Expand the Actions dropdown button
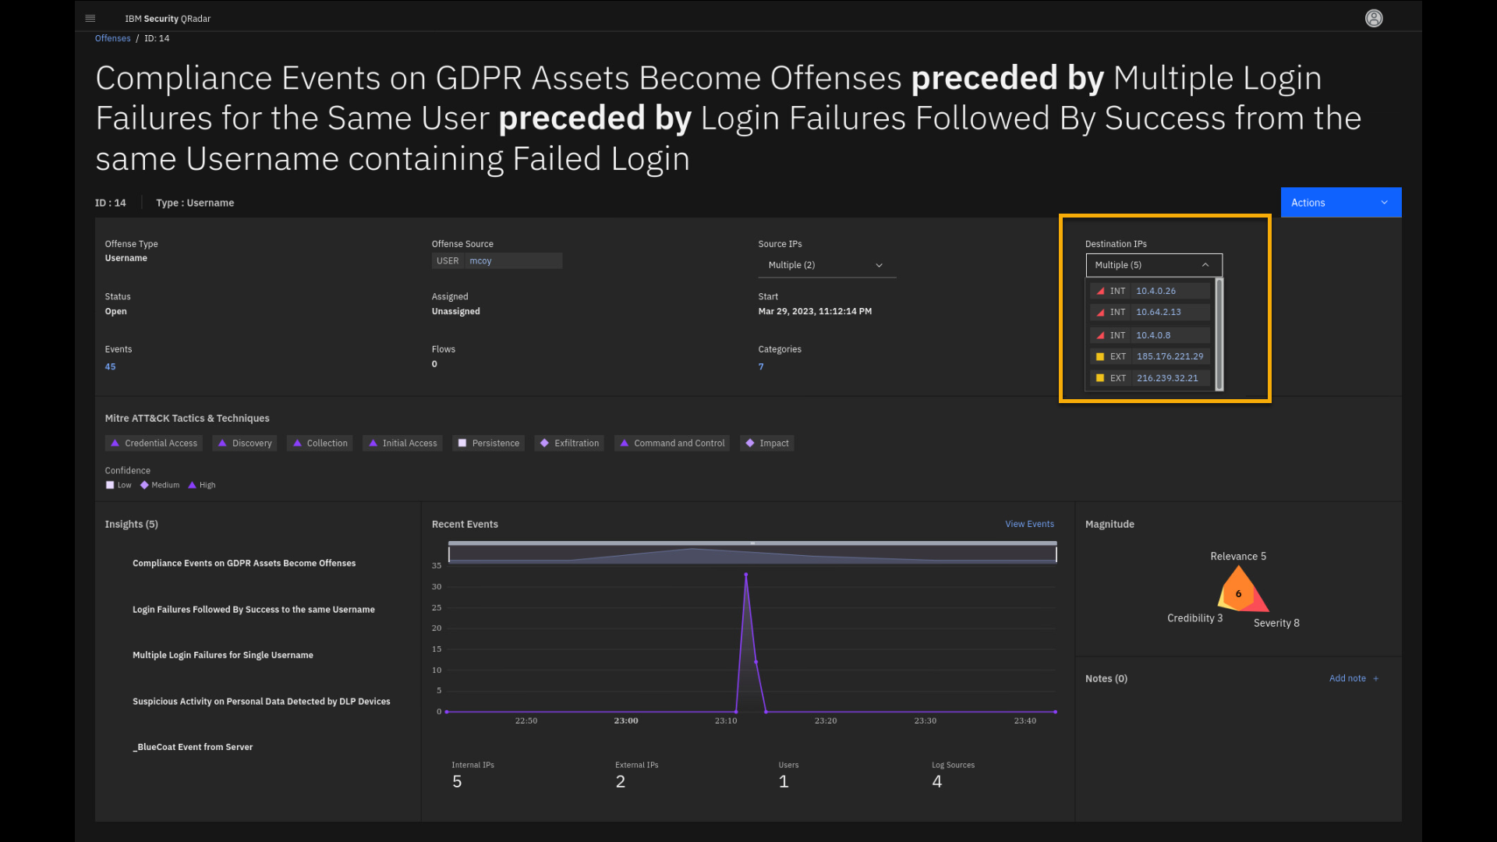The height and width of the screenshot is (842, 1497). click(x=1340, y=203)
